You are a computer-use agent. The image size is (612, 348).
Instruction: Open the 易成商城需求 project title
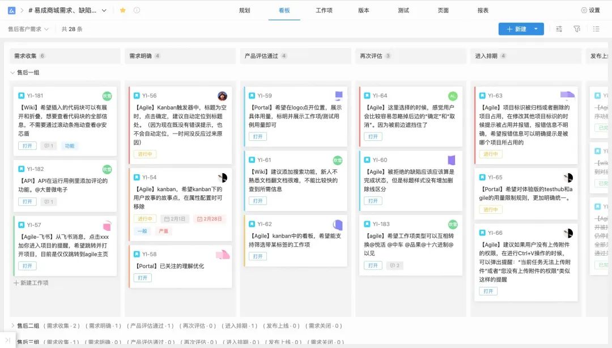tap(62, 11)
